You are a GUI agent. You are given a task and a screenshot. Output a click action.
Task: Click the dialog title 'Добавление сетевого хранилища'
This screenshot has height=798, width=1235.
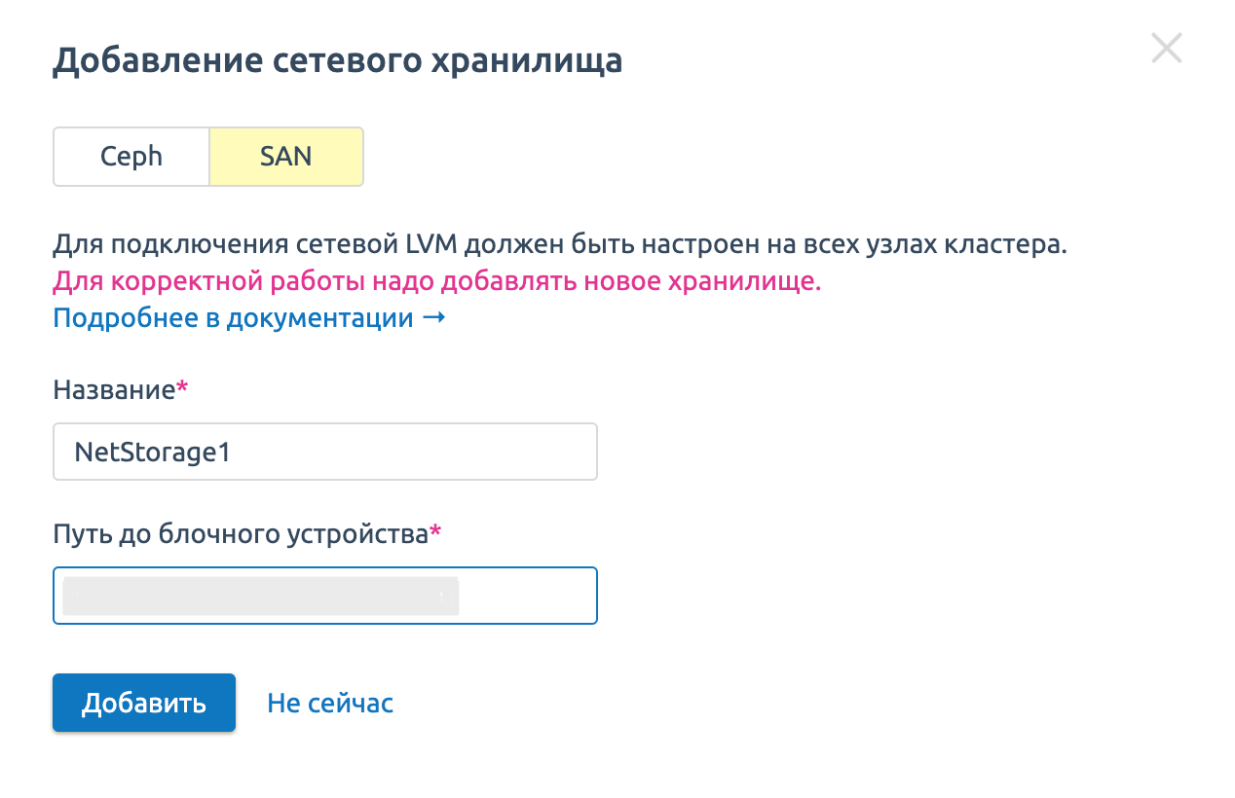(x=337, y=60)
